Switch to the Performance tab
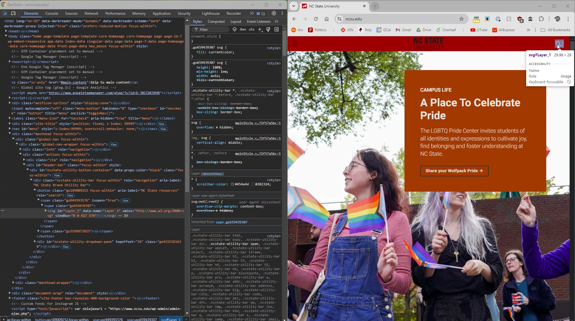Image resolution: width=575 pixels, height=321 pixels. pyautogui.click(x=115, y=13)
